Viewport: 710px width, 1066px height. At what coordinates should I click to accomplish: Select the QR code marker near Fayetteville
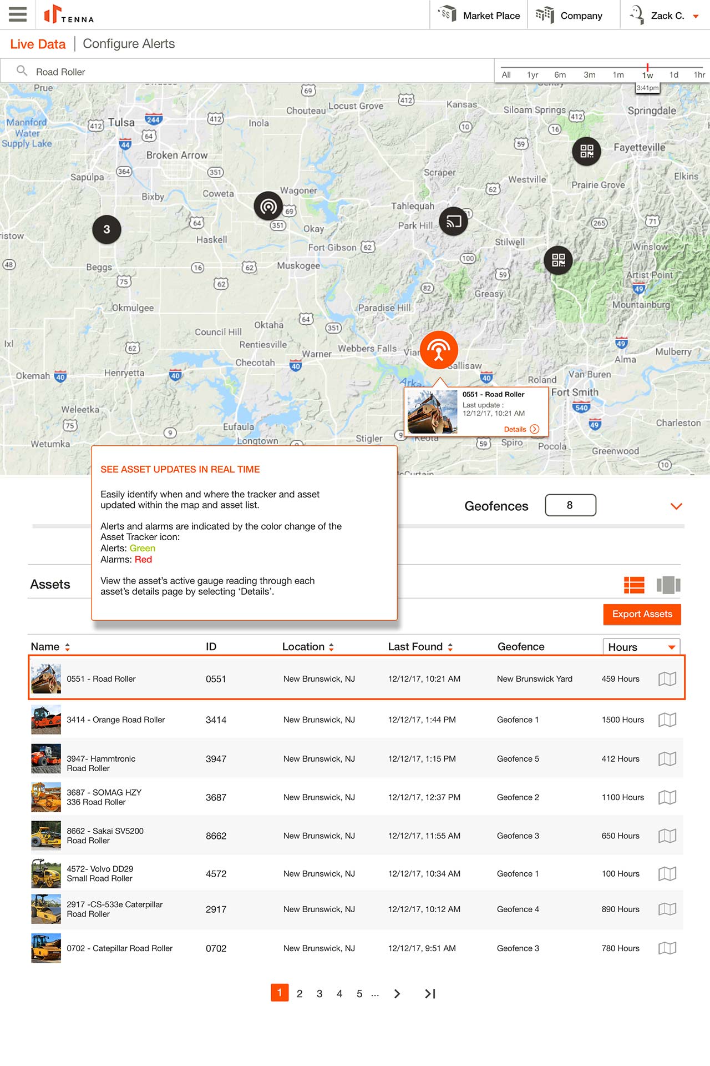586,151
